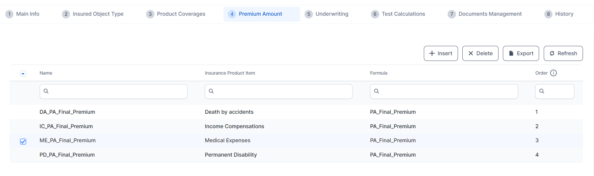Image resolution: width=594 pixels, height=176 pixels.
Task: Click the Name column header
Action: pos(46,73)
